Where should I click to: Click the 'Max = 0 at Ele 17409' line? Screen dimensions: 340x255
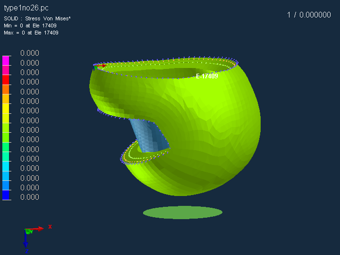pyautogui.click(x=31, y=33)
